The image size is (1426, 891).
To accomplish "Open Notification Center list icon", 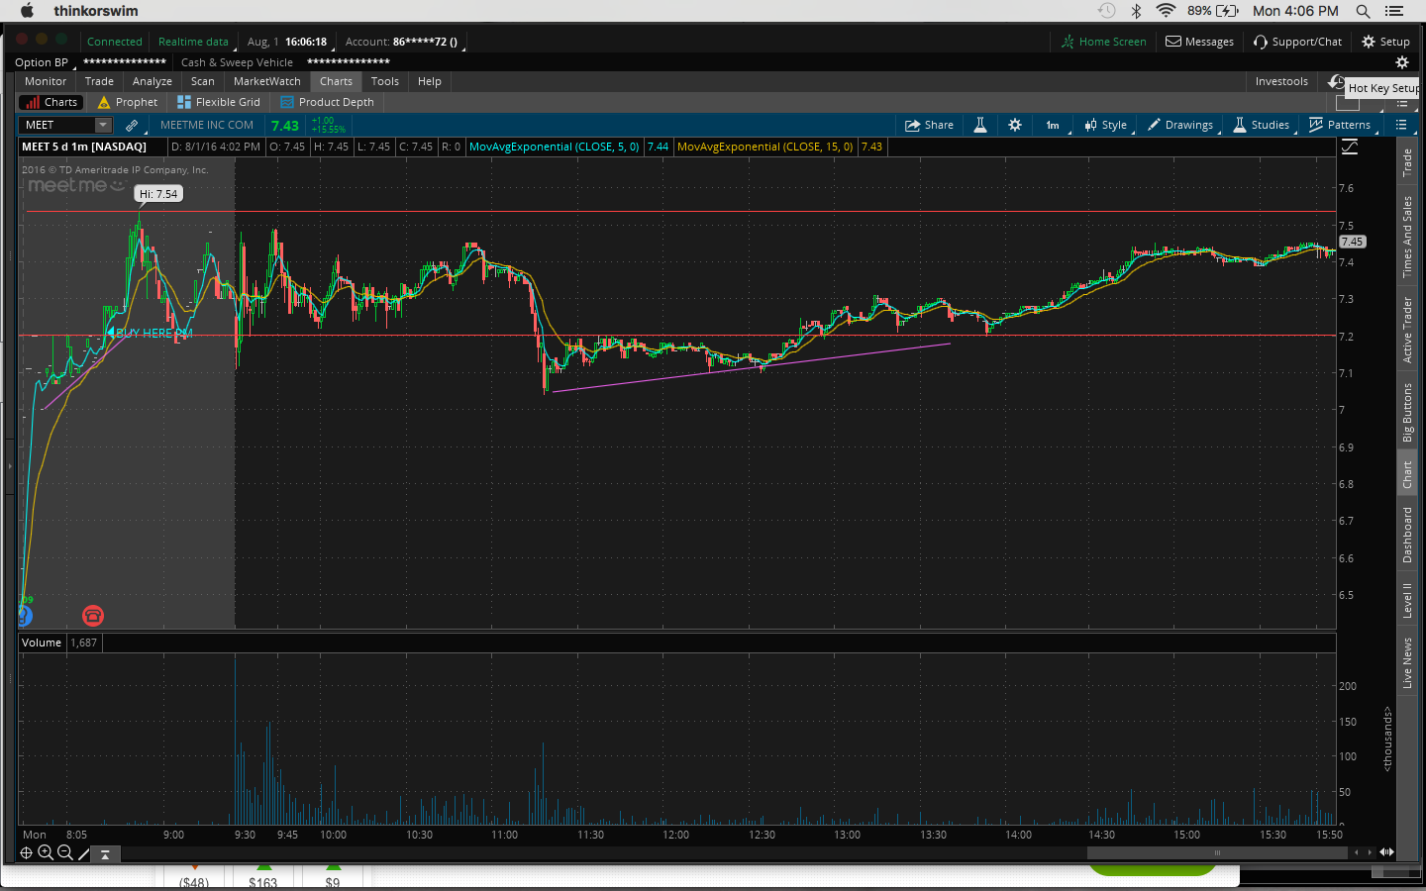I will pos(1394,11).
